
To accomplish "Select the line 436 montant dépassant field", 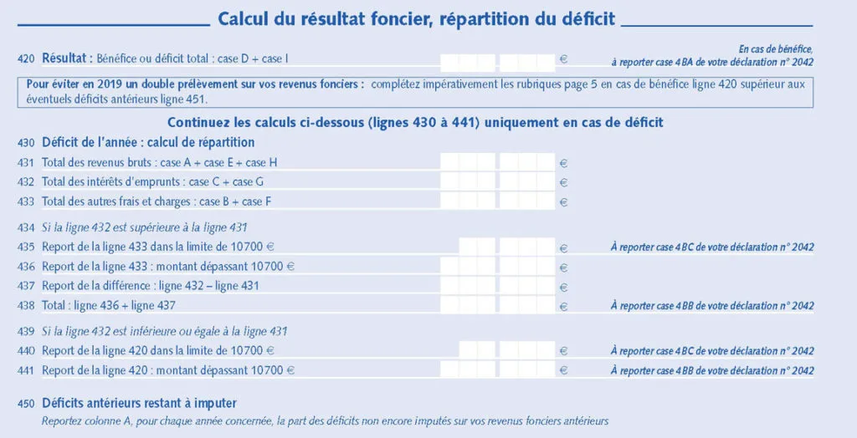I will click(498, 267).
